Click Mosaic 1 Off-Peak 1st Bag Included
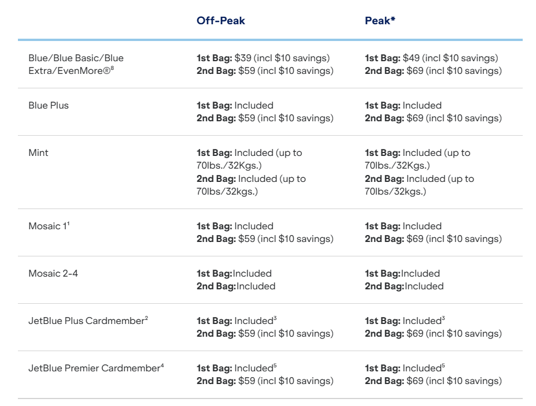 click(x=254, y=226)
